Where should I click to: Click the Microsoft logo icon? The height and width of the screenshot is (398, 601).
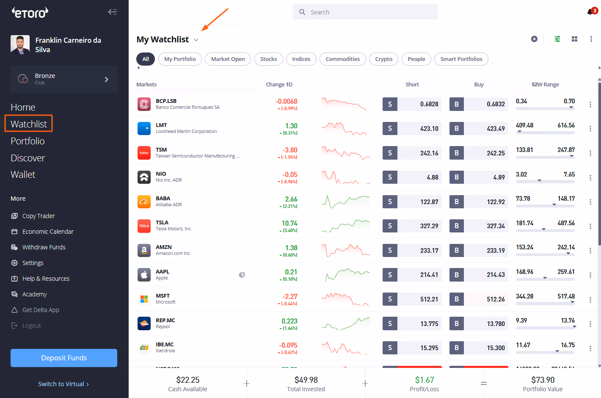click(x=144, y=299)
